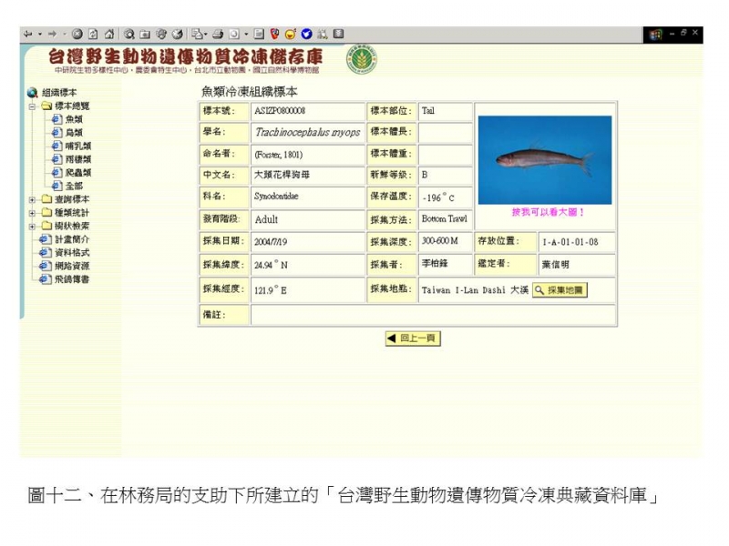The image size is (729, 546).
Task: Click the collection date 2004/7/19 cell
Action: click(308, 241)
